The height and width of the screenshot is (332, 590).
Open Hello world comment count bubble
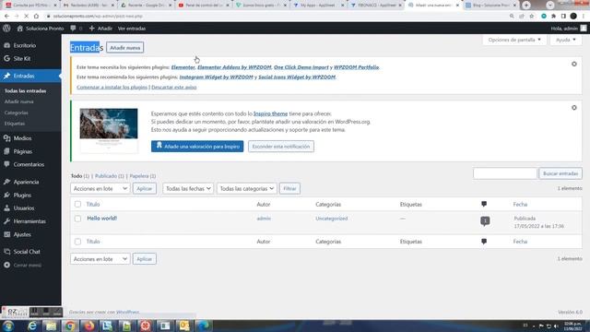coord(485,221)
